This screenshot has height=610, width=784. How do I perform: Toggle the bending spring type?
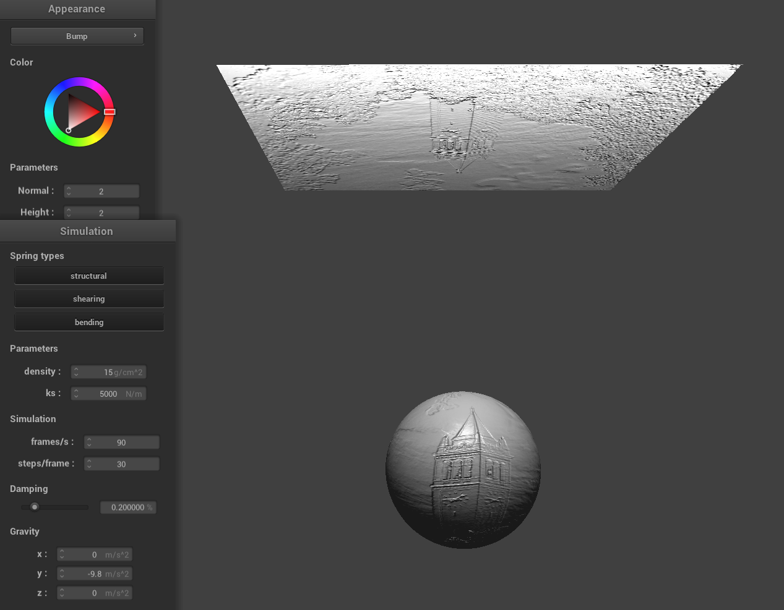(x=89, y=322)
